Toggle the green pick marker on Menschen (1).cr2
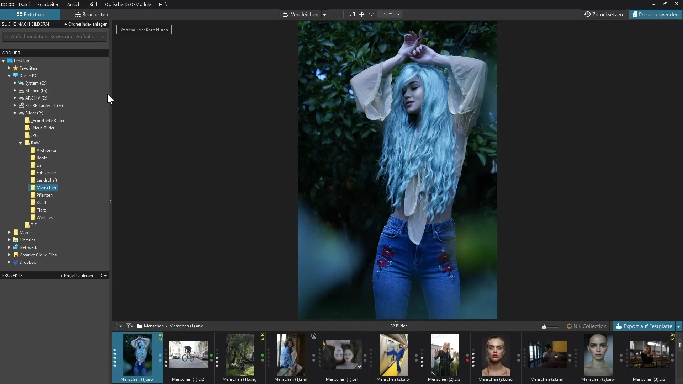 [211, 355]
